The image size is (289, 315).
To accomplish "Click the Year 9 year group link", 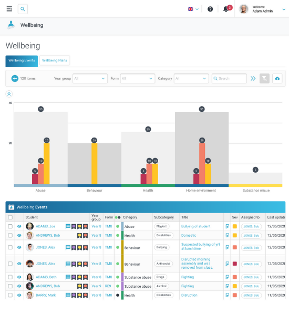I will tap(96, 286).
